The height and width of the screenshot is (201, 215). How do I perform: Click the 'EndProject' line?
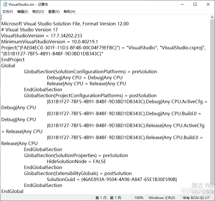13,60
